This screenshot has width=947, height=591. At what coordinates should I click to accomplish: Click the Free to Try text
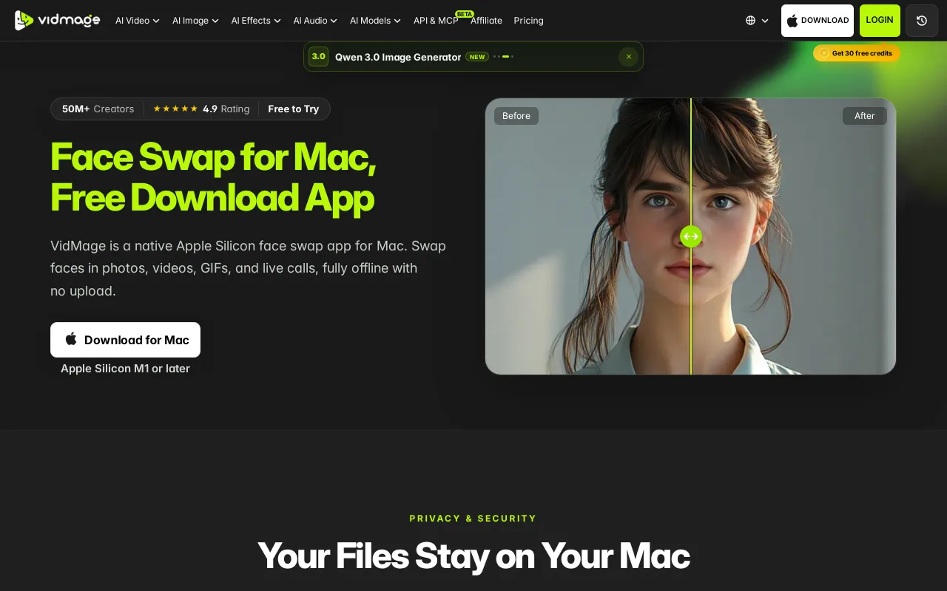point(293,109)
